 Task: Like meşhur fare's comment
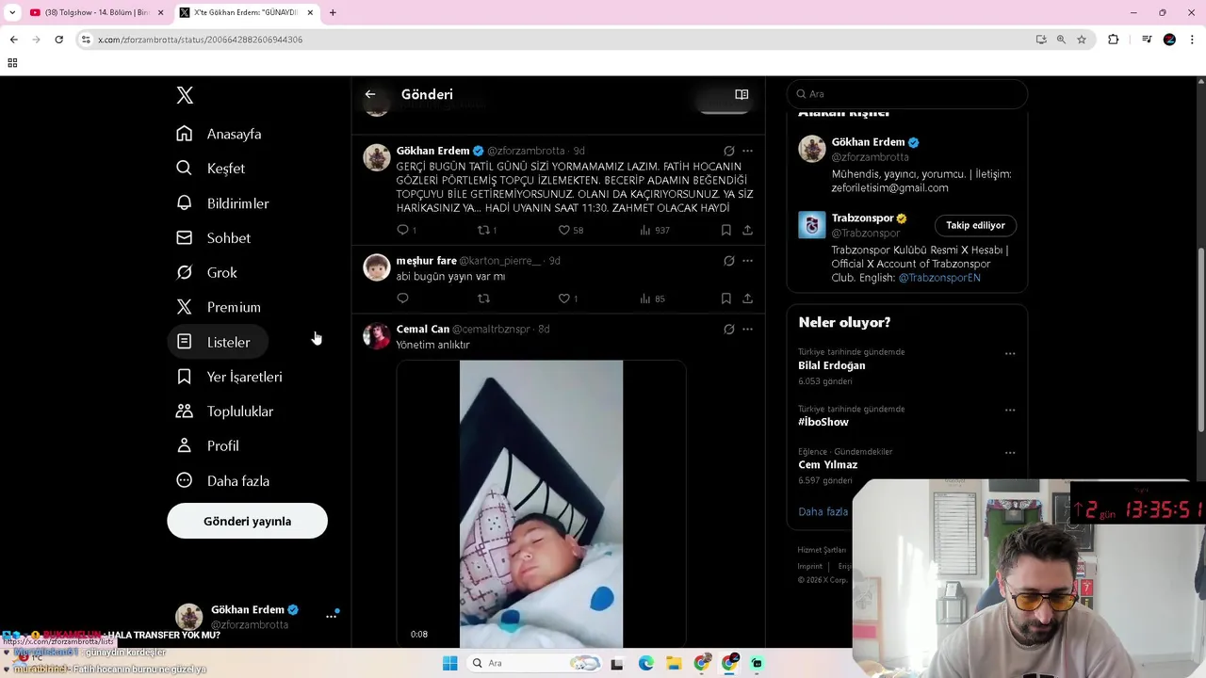(x=564, y=299)
